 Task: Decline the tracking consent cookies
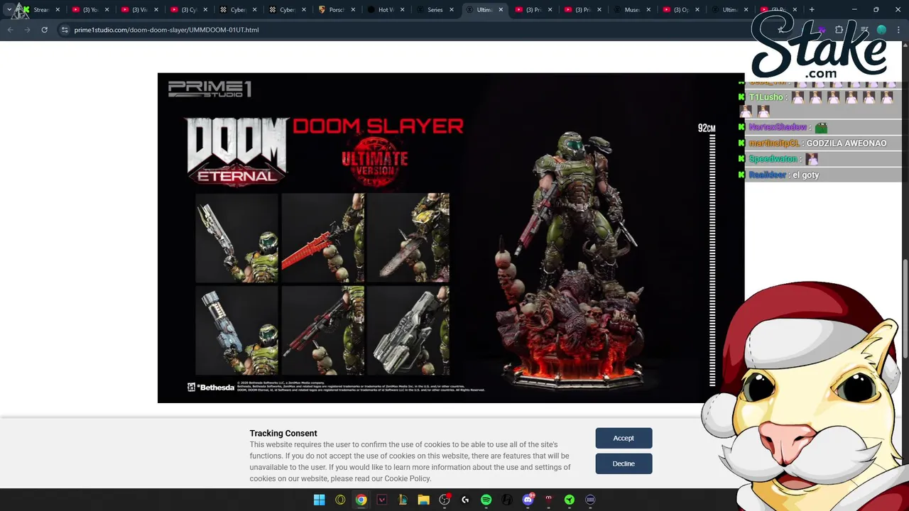[x=624, y=463]
